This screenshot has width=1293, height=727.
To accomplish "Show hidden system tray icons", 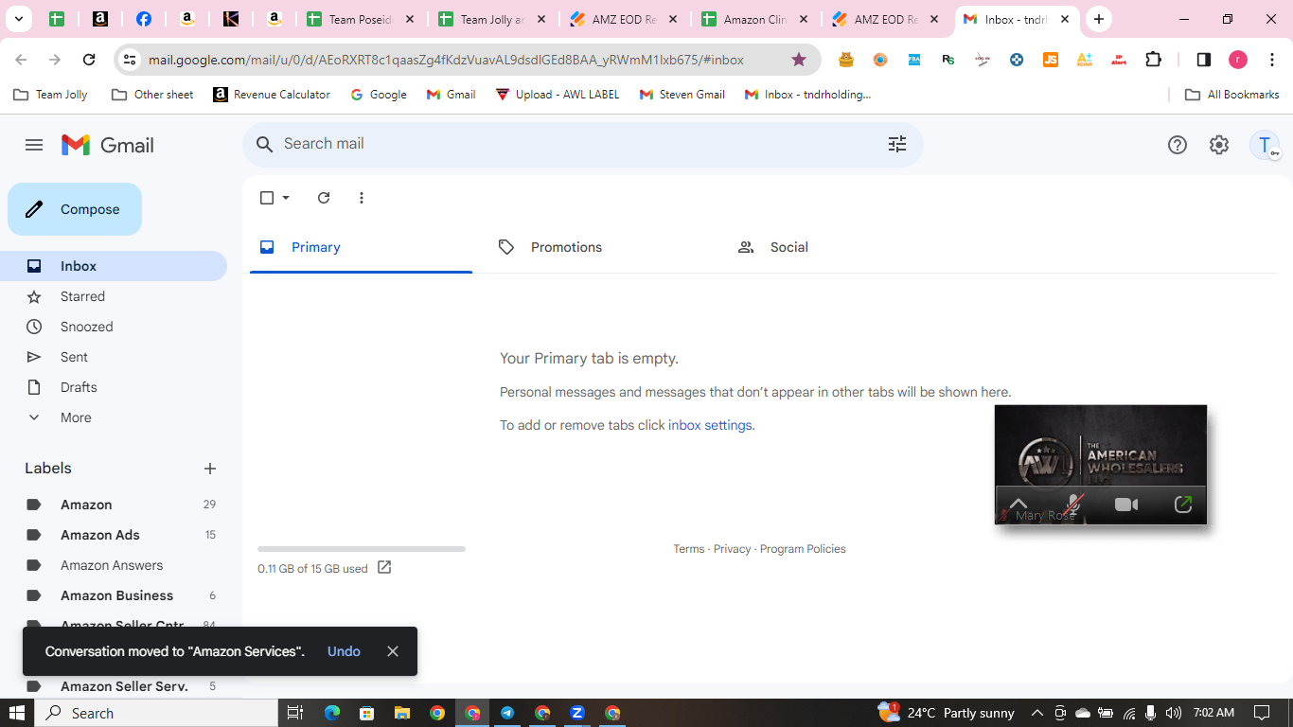I will tap(1037, 713).
